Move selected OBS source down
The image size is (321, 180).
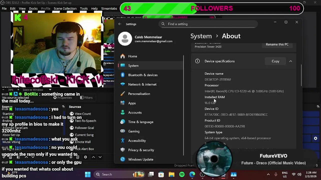[x=100, y=157]
